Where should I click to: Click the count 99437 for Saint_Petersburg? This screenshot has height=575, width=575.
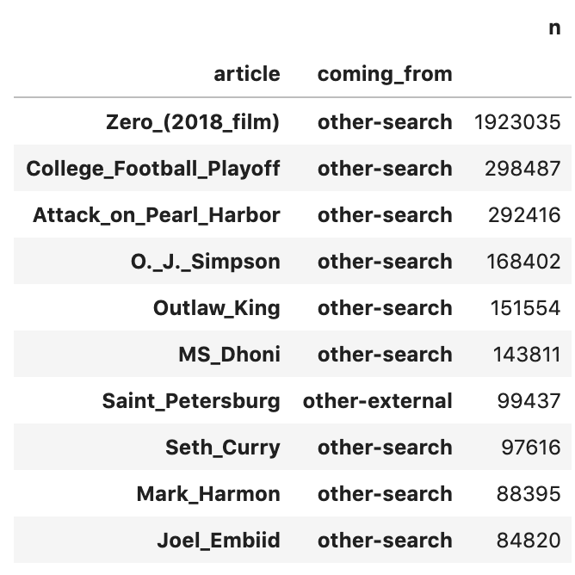click(529, 401)
